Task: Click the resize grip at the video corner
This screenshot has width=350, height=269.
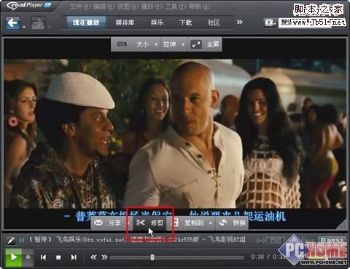Action: tap(341, 225)
